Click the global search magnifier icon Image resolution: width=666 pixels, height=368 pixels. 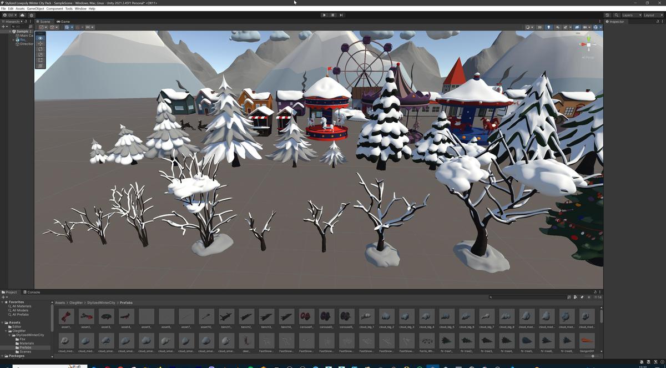617,15
